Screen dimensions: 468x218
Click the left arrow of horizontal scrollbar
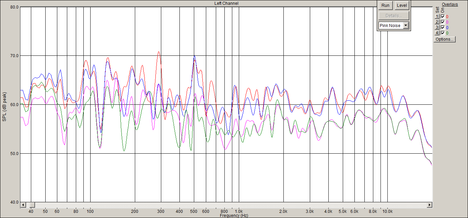click(x=23, y=205)
